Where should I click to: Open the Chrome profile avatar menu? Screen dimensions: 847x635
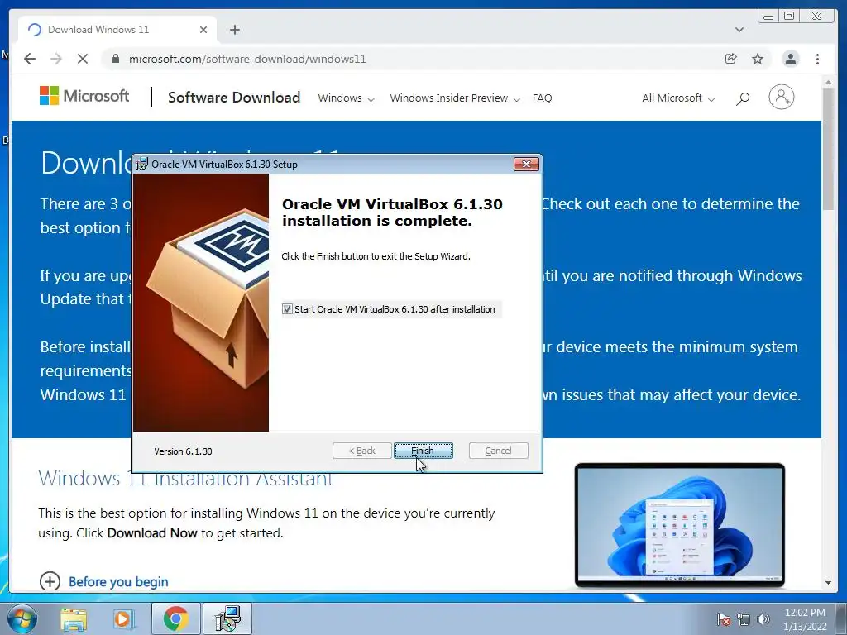point(790,59)
